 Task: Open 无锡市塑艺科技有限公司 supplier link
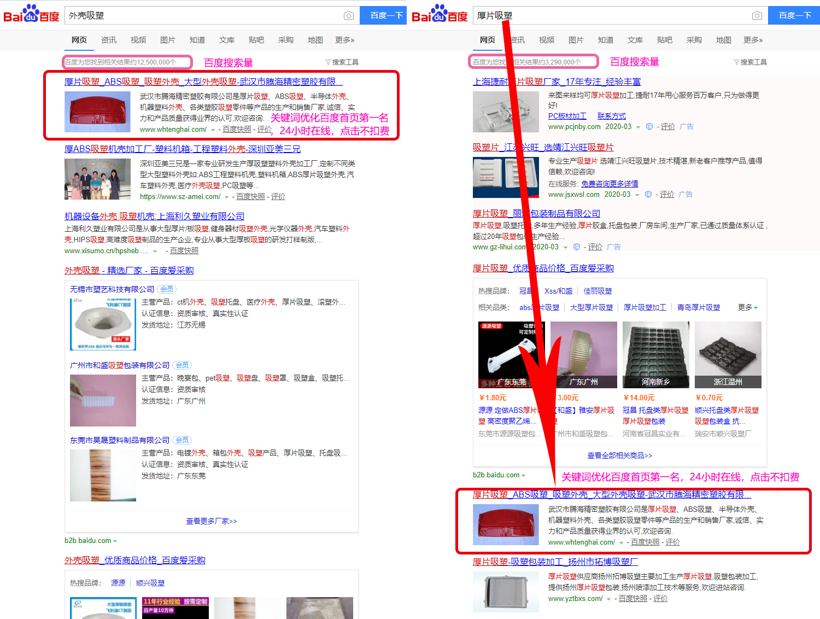112,289
